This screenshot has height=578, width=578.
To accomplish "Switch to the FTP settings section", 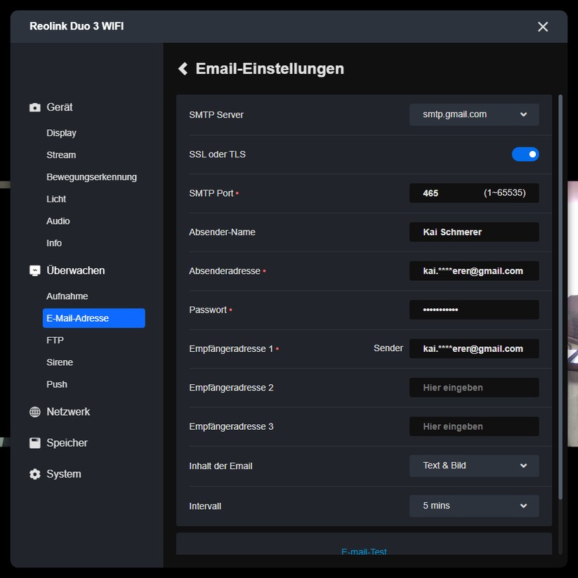I will pos(53,340).
